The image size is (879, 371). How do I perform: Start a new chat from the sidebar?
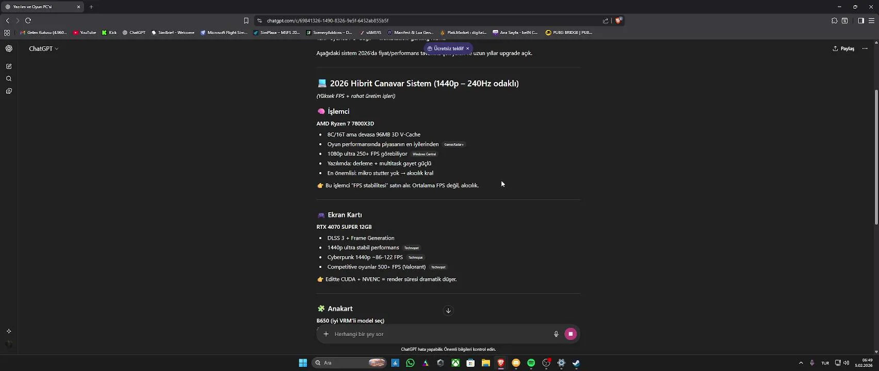[9, 66]
